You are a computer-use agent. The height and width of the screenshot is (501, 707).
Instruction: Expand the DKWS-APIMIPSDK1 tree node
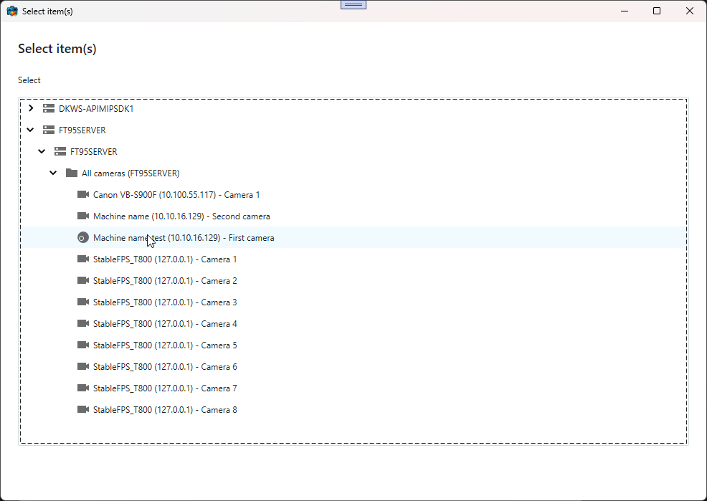30,108
